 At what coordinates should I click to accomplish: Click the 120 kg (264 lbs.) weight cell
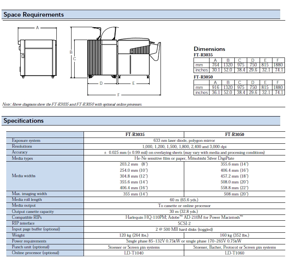[134, 235]
